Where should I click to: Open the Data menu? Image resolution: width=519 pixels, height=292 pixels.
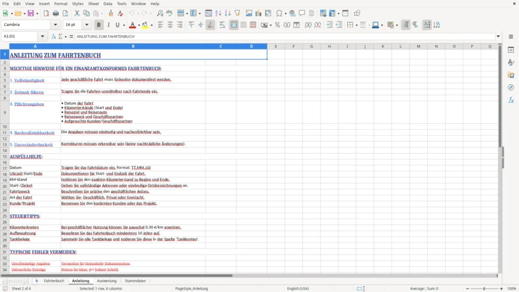coord(107,4)
